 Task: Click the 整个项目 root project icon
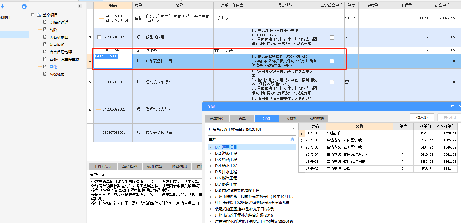click(39, 15)
